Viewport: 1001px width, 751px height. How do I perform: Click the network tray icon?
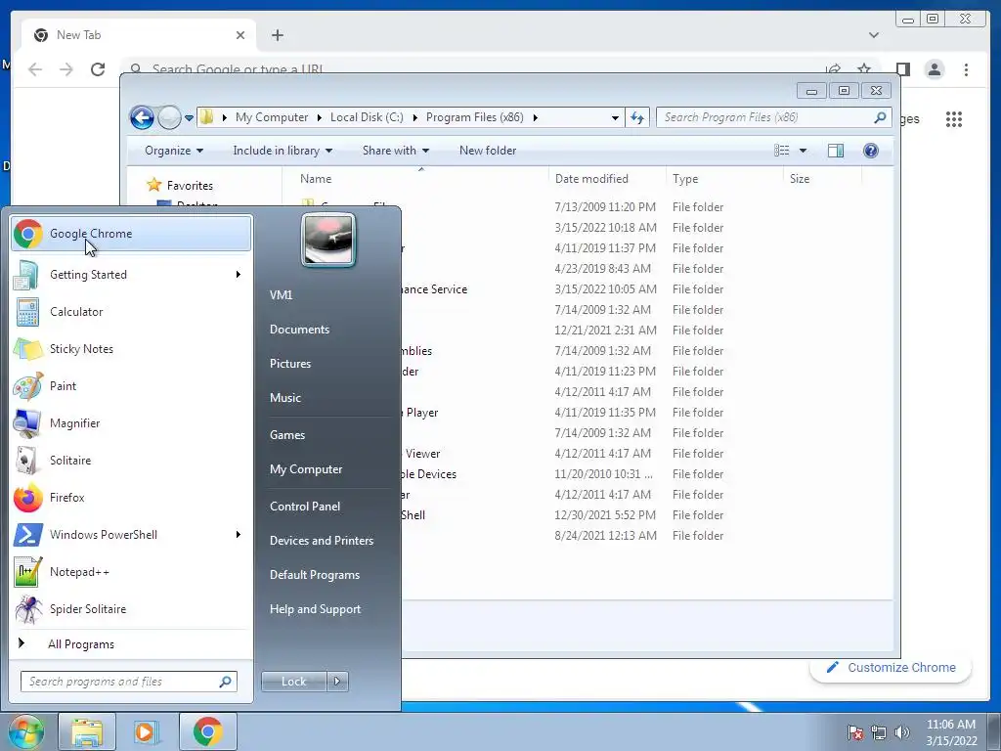coord(879,732)
